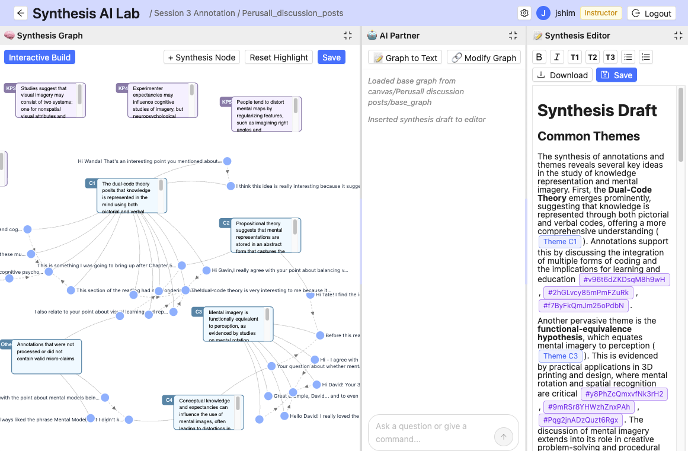
Task: Open settings via the gear icon
Action: coord(524,13)
